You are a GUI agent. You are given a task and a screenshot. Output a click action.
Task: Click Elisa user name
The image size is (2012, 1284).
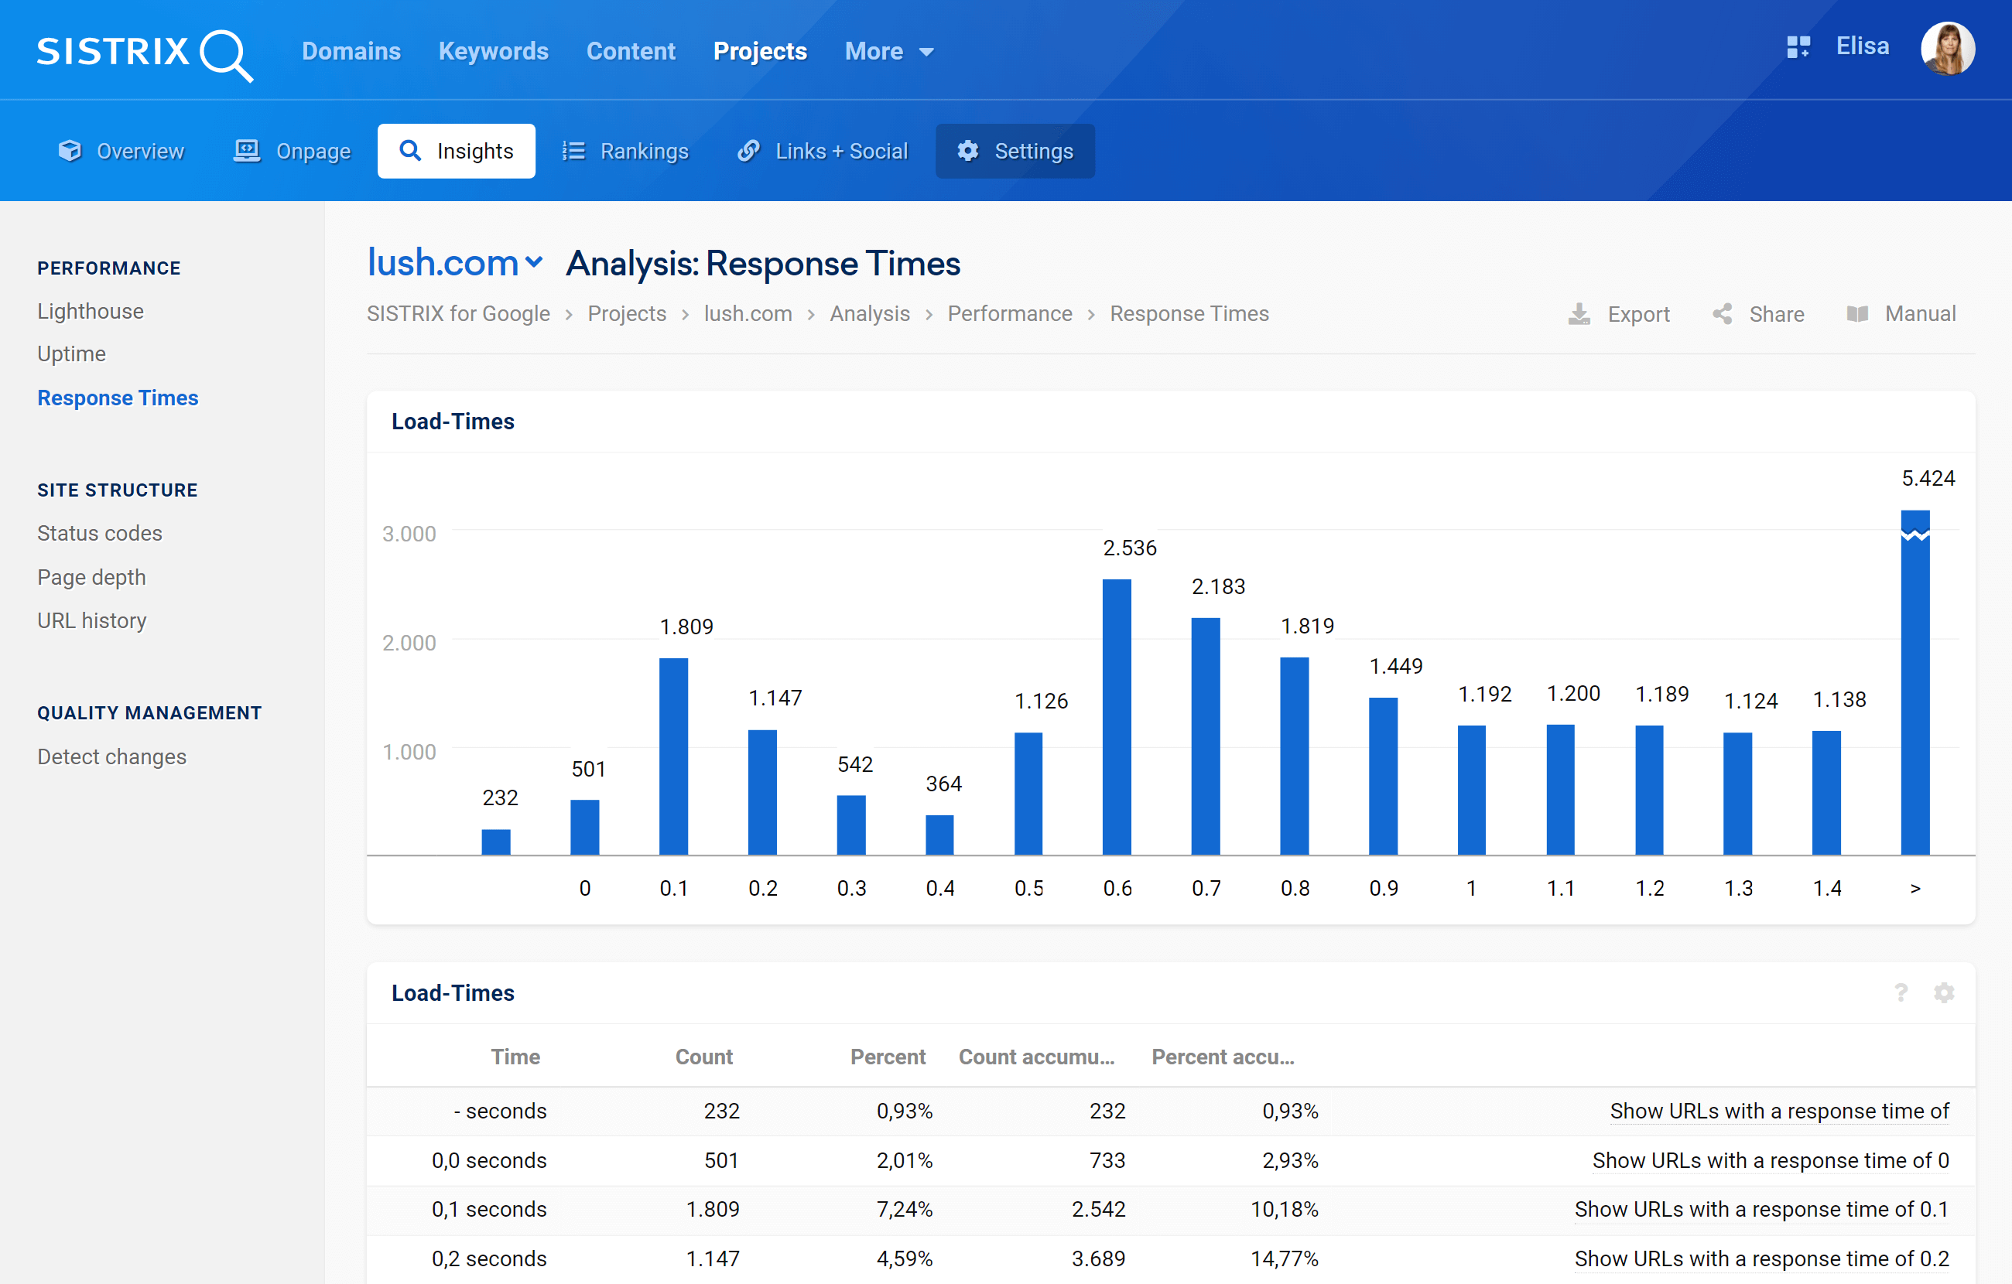pyautogui.click(x=1862, y=46)
